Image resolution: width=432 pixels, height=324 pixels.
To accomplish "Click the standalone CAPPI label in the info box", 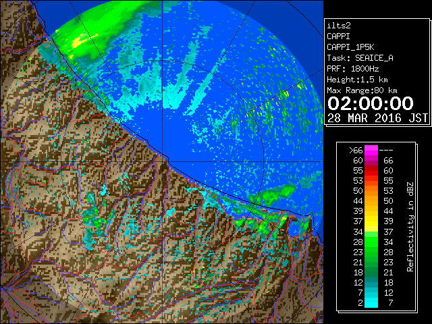I will [x=338, y=36].
